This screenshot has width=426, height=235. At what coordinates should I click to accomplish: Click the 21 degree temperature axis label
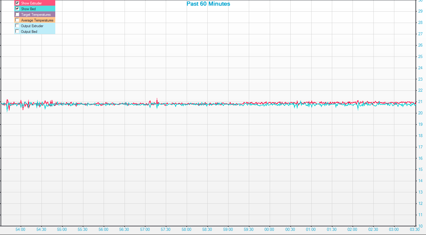pos(420,102)
